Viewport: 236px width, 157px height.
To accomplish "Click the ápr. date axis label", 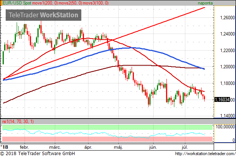I will 88,147.
